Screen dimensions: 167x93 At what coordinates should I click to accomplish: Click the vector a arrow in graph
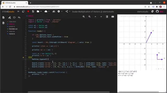149,37
